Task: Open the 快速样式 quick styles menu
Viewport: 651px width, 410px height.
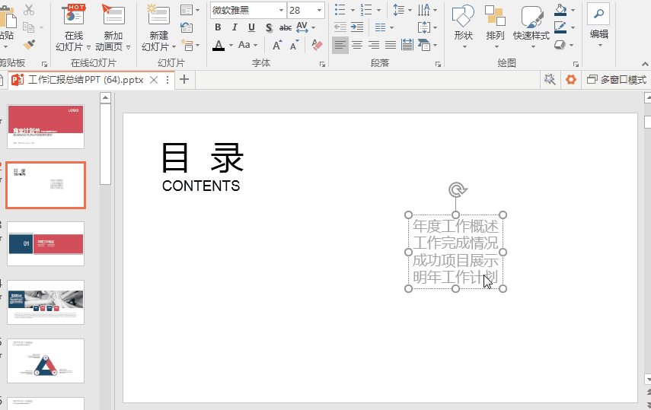Action: [x=531, y=27]
